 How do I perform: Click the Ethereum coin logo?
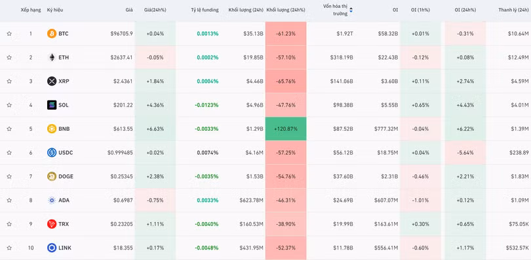coord(52,57)
